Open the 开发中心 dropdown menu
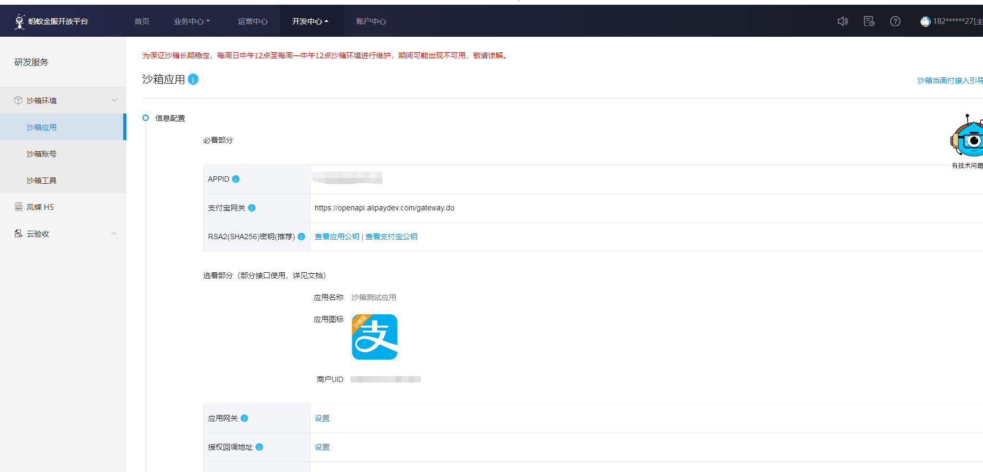Screen dimensions: 983x472 coord(310,21)
